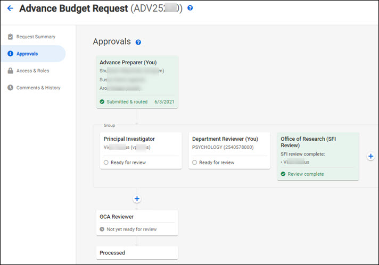Open the GCA Reviewer card

tap(137, 223)
